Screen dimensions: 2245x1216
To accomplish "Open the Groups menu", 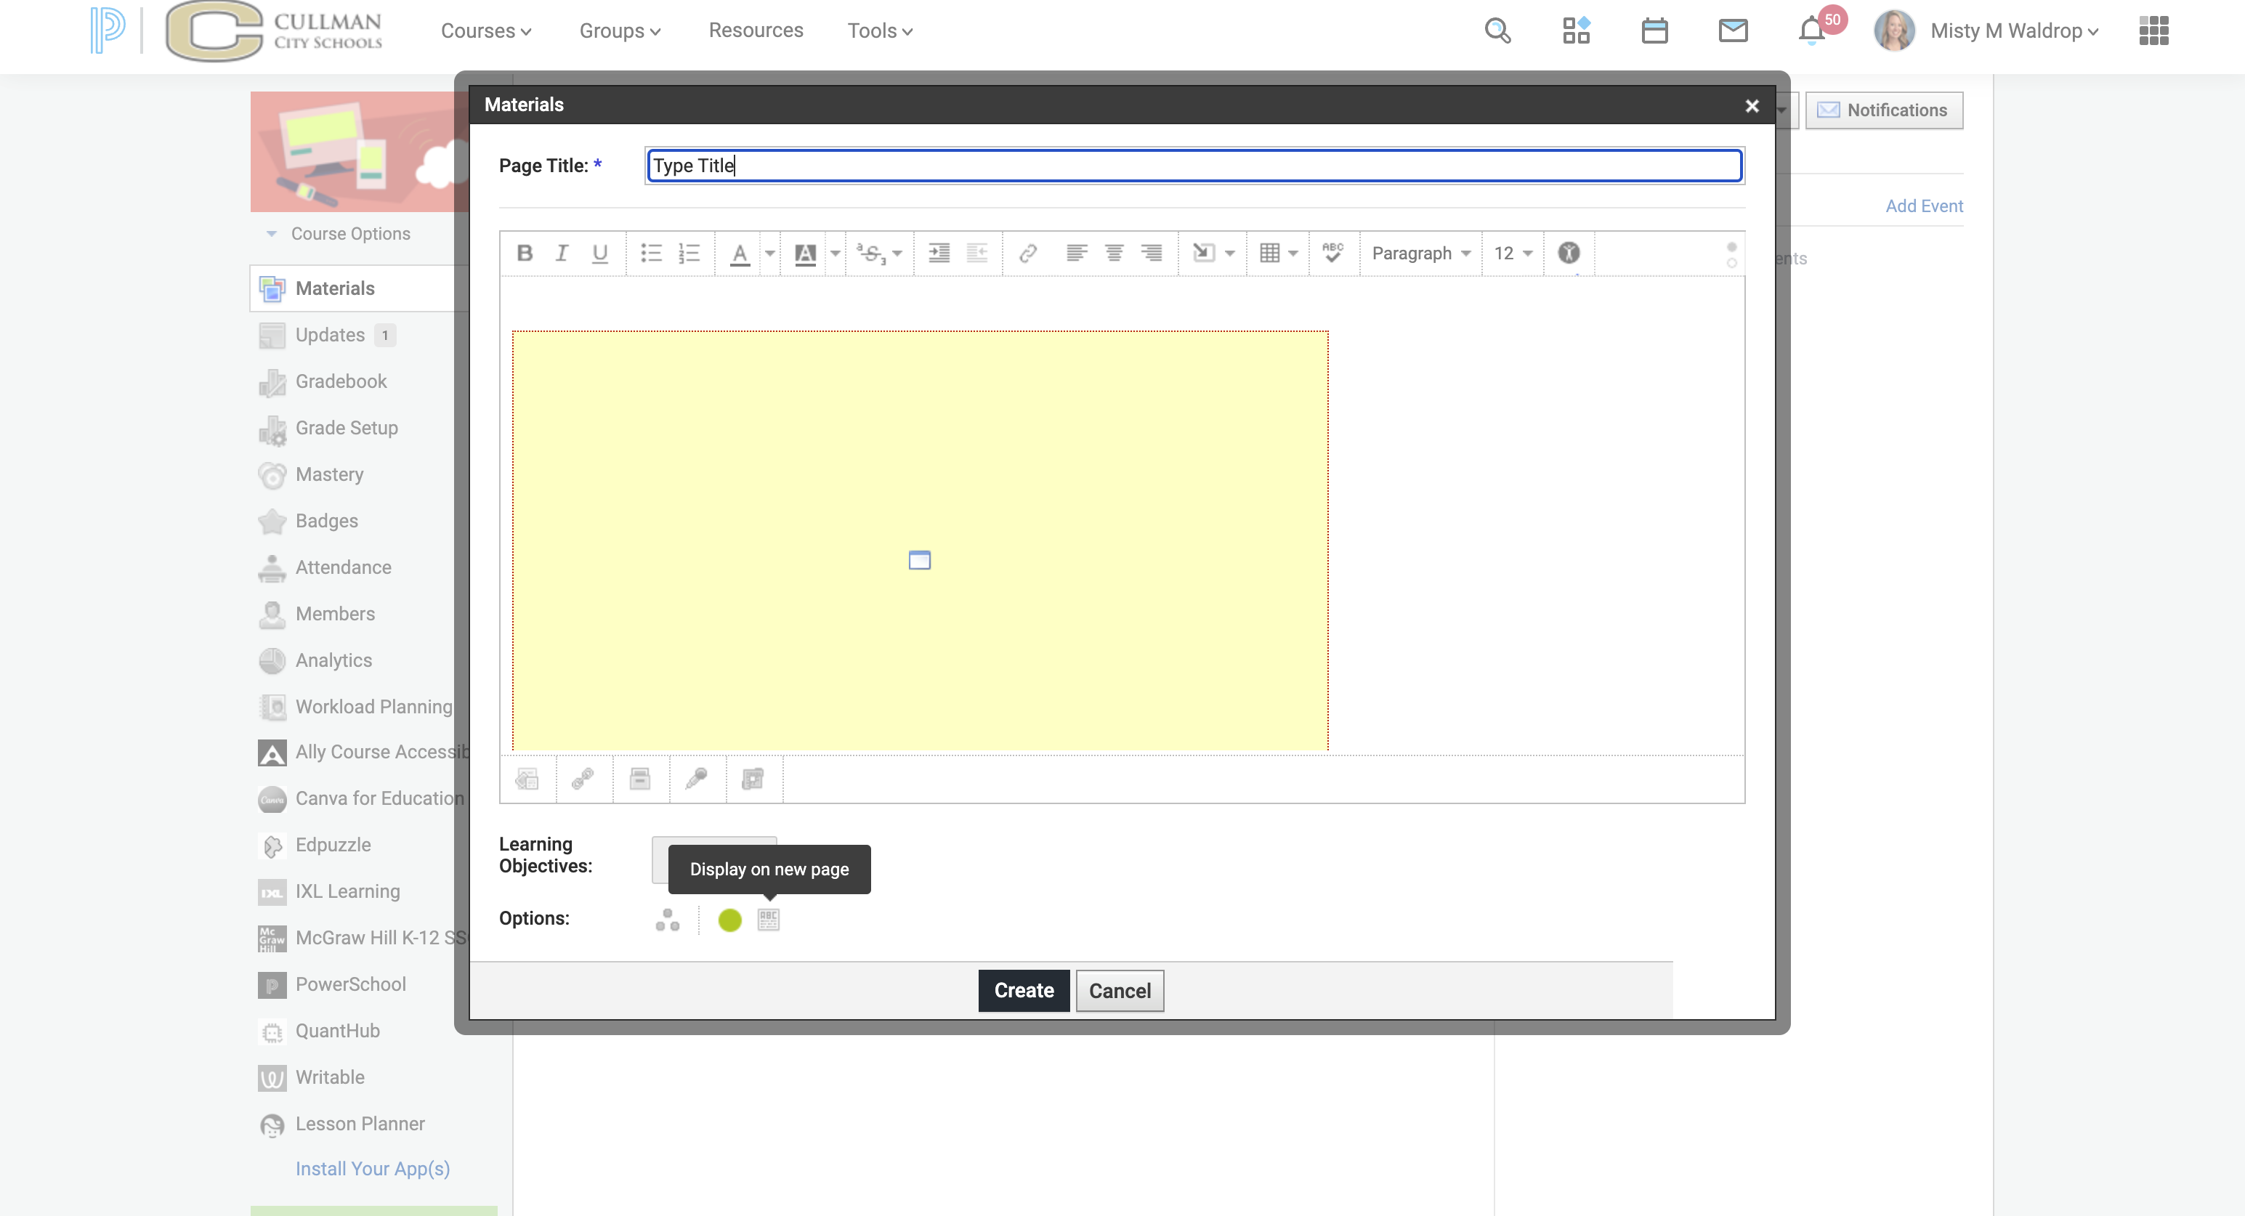I will 620,31.
